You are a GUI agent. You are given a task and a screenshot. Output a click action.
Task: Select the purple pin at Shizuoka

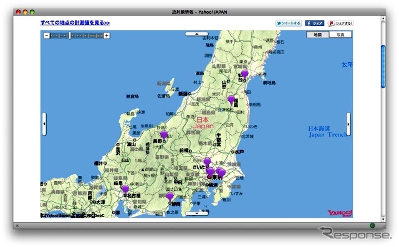point(170,197)
